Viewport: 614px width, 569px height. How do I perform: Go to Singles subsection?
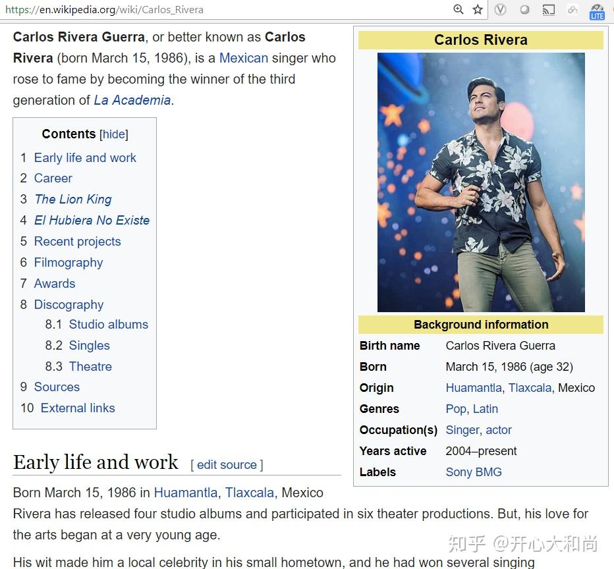[90, 346]
